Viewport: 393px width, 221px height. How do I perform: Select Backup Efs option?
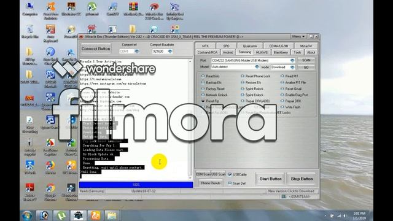click(x=211, y=82)
